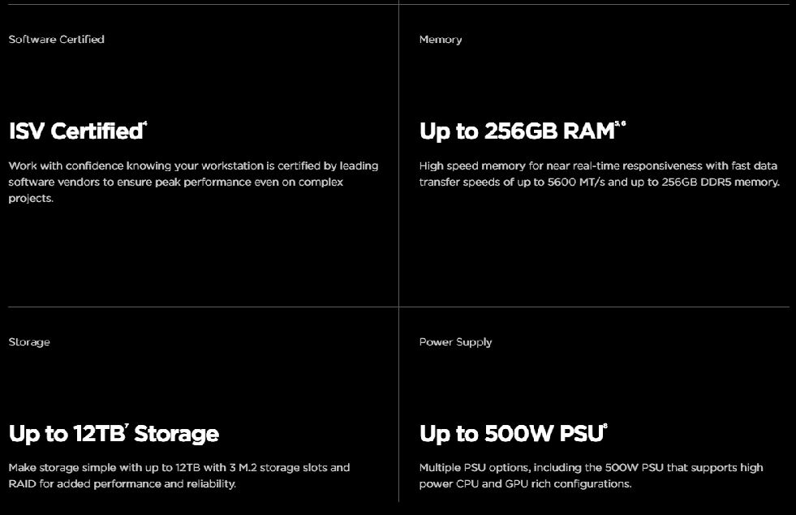Click the ISV certification description paragraph
The image size is (796, 515).
pyautogui.click(x=193, y=182)
